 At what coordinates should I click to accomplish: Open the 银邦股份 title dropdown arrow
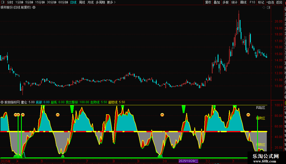34,8
